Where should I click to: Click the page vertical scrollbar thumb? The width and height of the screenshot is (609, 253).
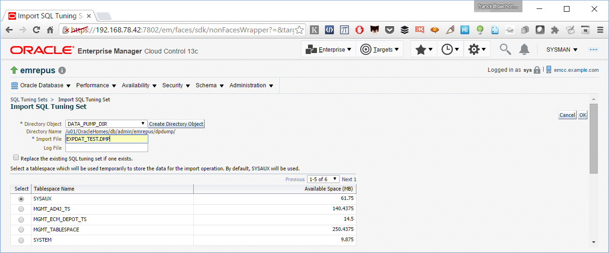pyautogui.click(x=593, y=138)
